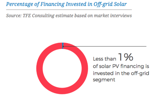
Task: Click the gray divider line under the title
Action: coord(69,10)
